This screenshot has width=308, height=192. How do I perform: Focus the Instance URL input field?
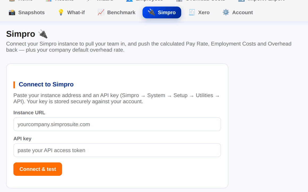(x=117, y=124)
